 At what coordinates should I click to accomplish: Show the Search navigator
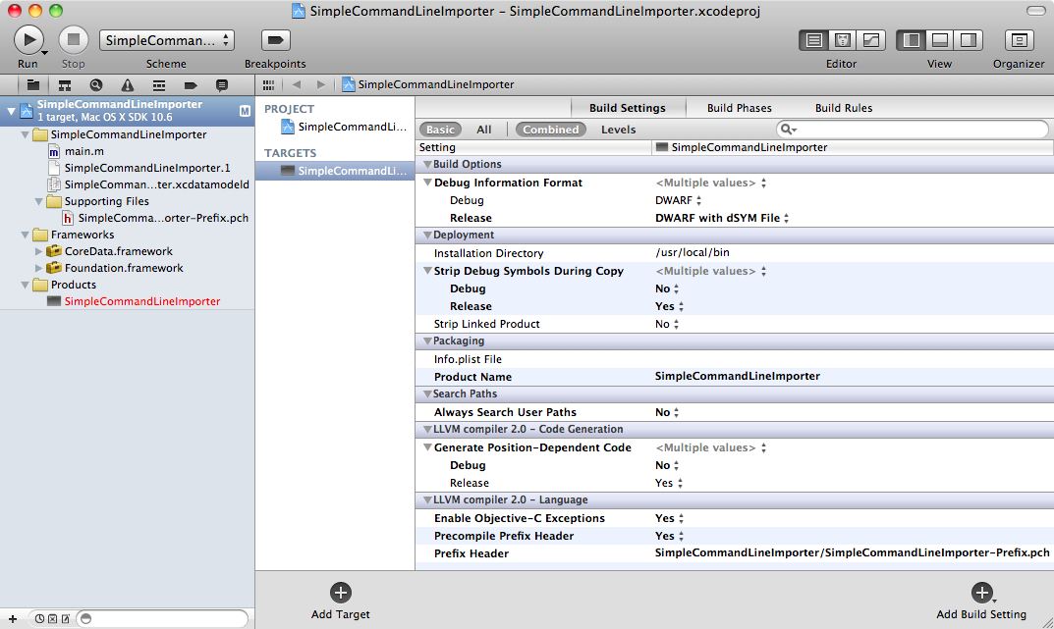coord(96,85)
